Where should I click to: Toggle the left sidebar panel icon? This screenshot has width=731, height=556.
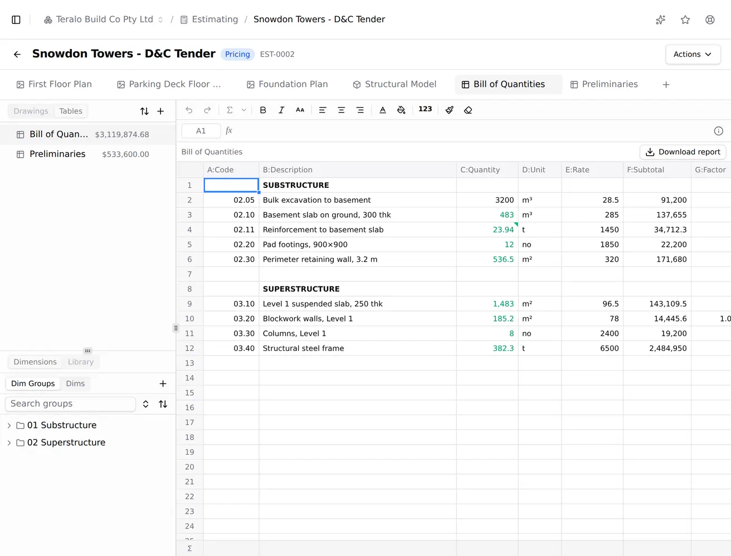tap(16, 19)
